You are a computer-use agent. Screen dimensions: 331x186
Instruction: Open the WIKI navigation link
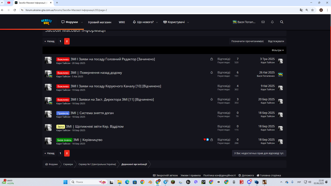click(122, 22)
